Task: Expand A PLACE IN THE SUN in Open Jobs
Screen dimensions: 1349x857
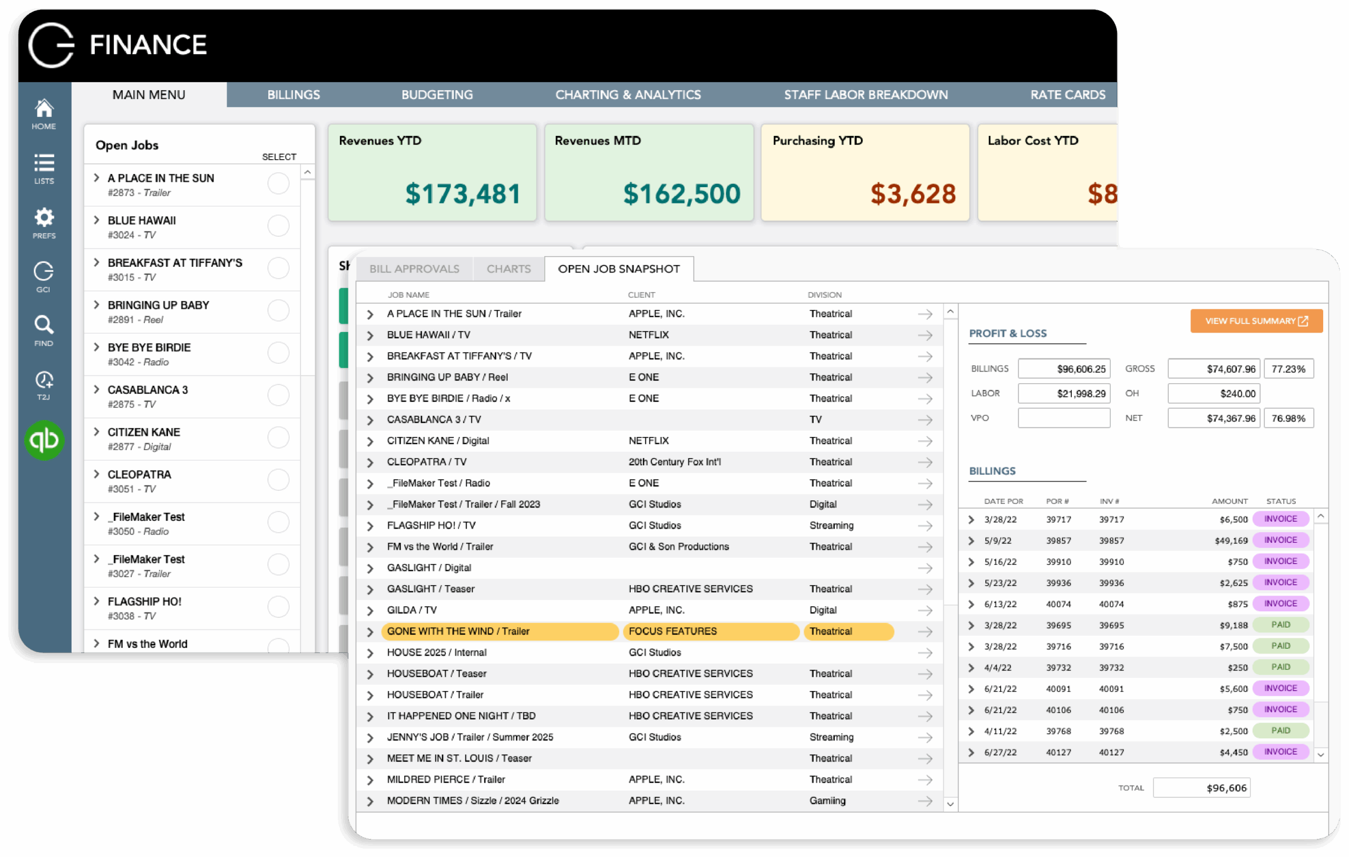Action: (x=96, y=178)
